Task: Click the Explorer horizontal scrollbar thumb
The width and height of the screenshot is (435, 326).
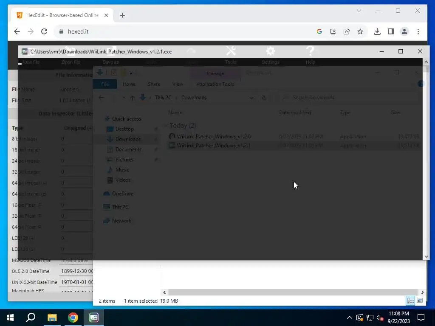Action: (x=293, y=292)
